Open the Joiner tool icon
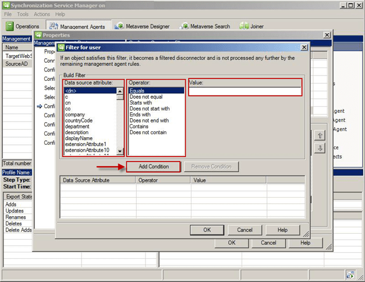Screen dimensions: 365x282 pos(242,26)
